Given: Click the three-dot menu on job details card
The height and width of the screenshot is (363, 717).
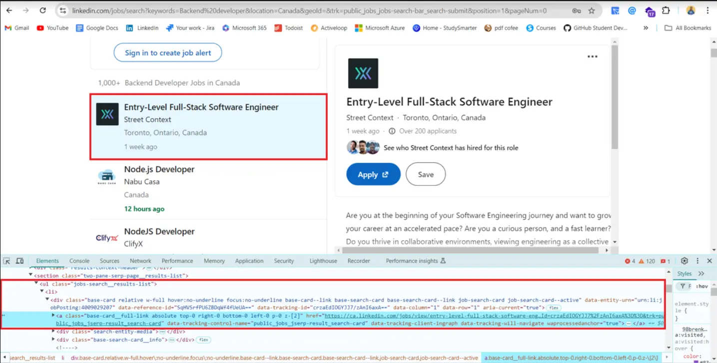Looking at the screenshot, I should click(592, 57).
